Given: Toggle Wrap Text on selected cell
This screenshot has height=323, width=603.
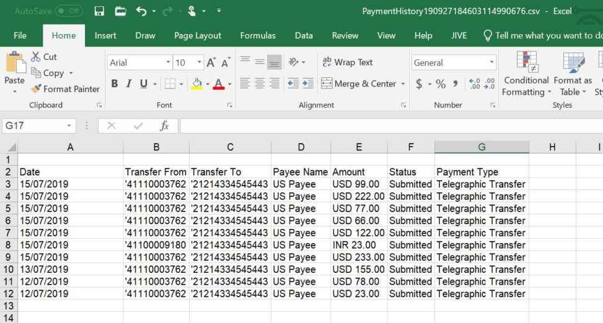Looking at the screenshot, I should tap(348, 62).
